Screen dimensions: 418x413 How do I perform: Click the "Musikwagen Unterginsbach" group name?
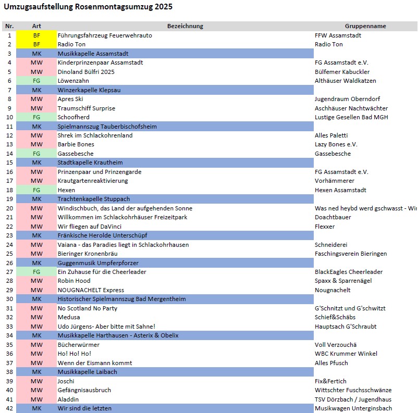(x=353, y=408)
